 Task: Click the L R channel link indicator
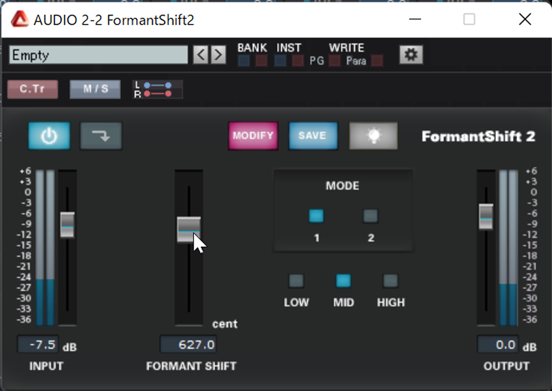click(157, 89)
